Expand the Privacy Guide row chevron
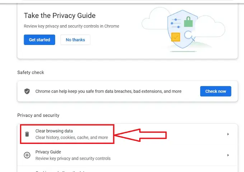The height and width of the screenshot is (172, 244). pyautogui.click(x=228, y=155)
